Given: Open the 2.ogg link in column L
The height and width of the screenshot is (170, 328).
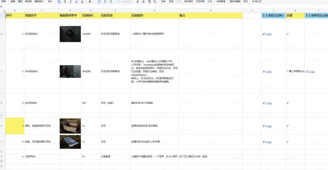Looking at the screenshot, I should pos(312,72).
